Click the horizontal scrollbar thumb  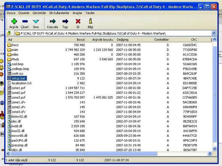click(x=84, y=153)
